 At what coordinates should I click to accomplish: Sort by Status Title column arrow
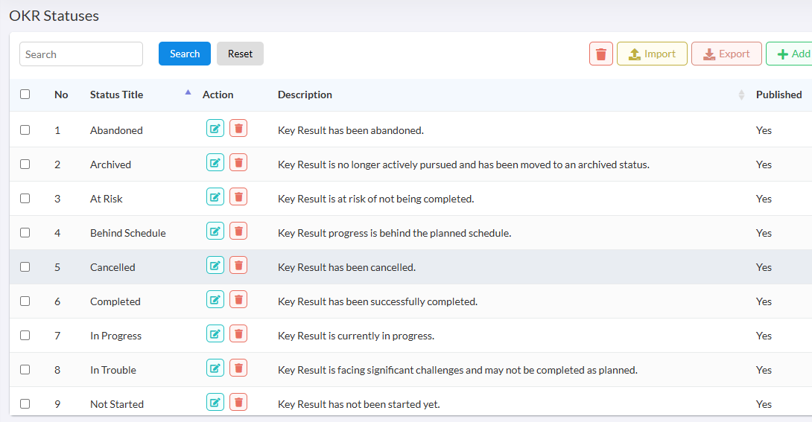click(x=188, y=92)
